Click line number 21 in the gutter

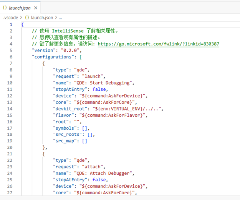point(10,154)
